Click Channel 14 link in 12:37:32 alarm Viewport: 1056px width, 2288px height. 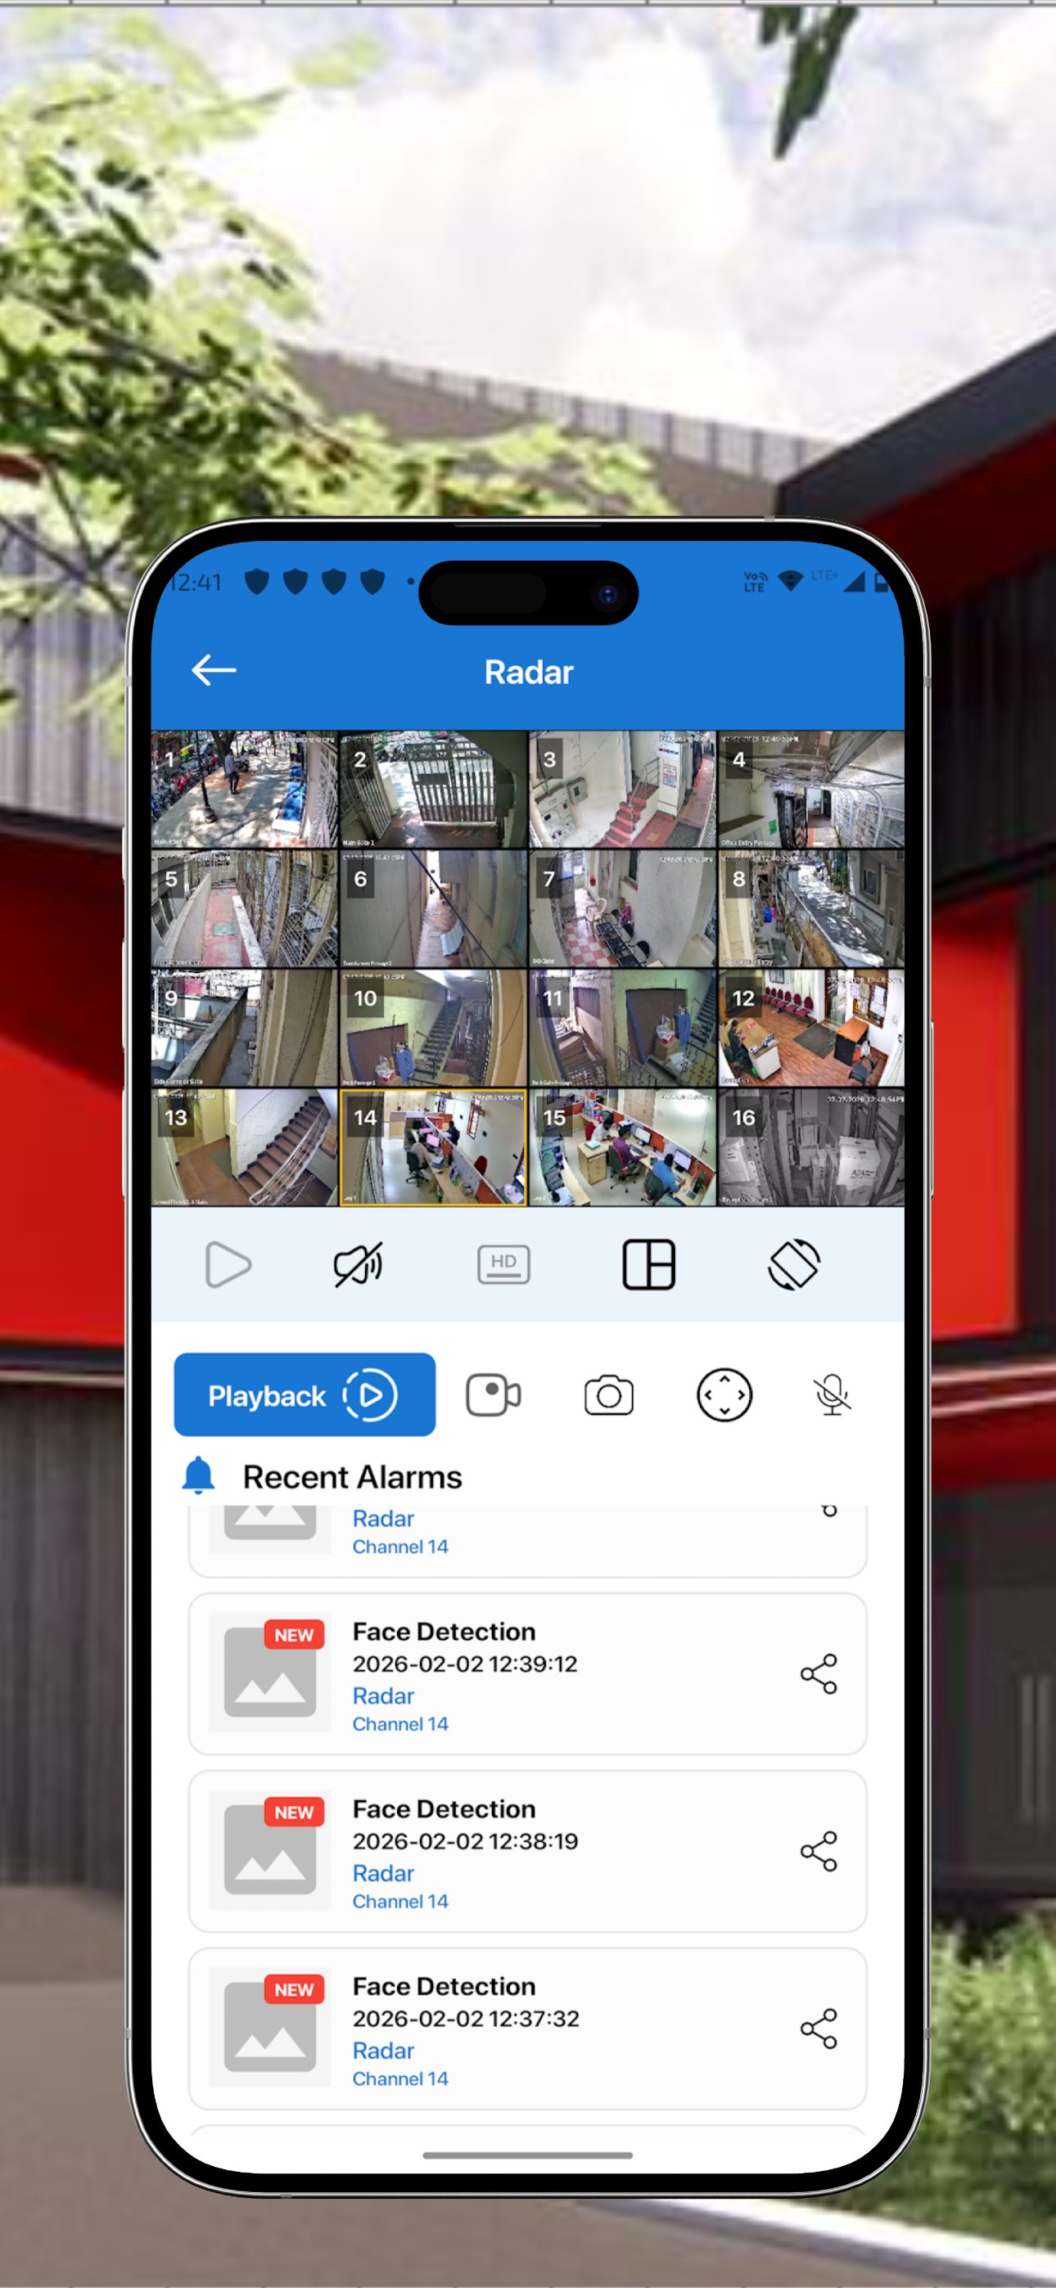400,2079
